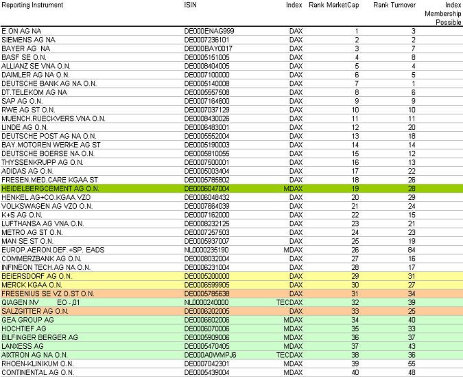Click BASF SE O.N. instrument name
The height and width of the screenshot is (377, 463).
pos(24,58)
